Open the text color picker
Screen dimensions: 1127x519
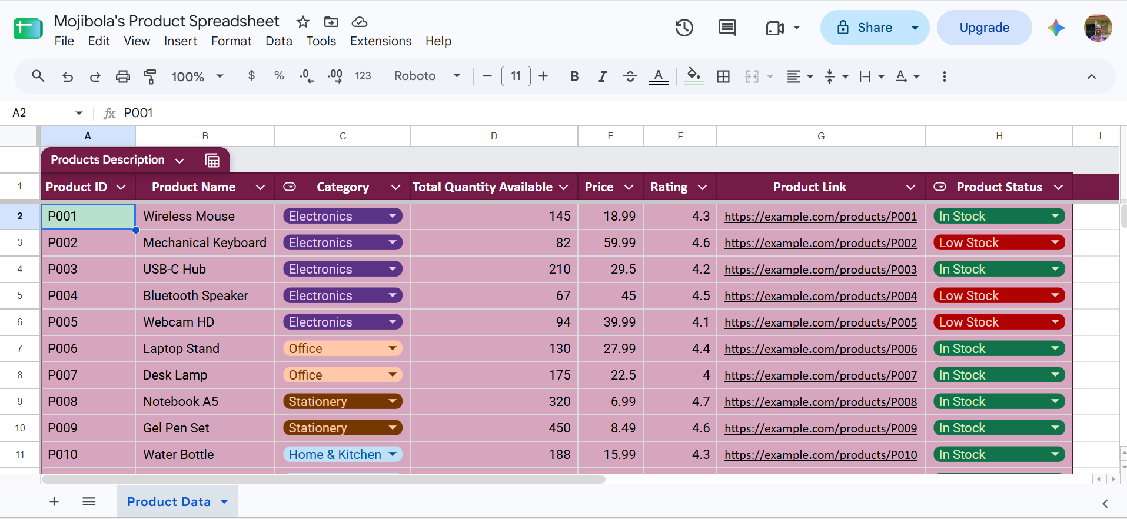point(659,76)
